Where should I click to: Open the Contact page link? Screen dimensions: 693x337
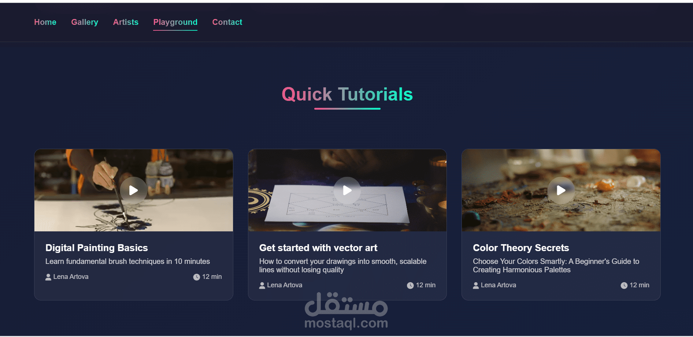tap(227, 22)
